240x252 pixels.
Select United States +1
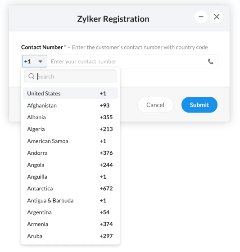point(70,94)
